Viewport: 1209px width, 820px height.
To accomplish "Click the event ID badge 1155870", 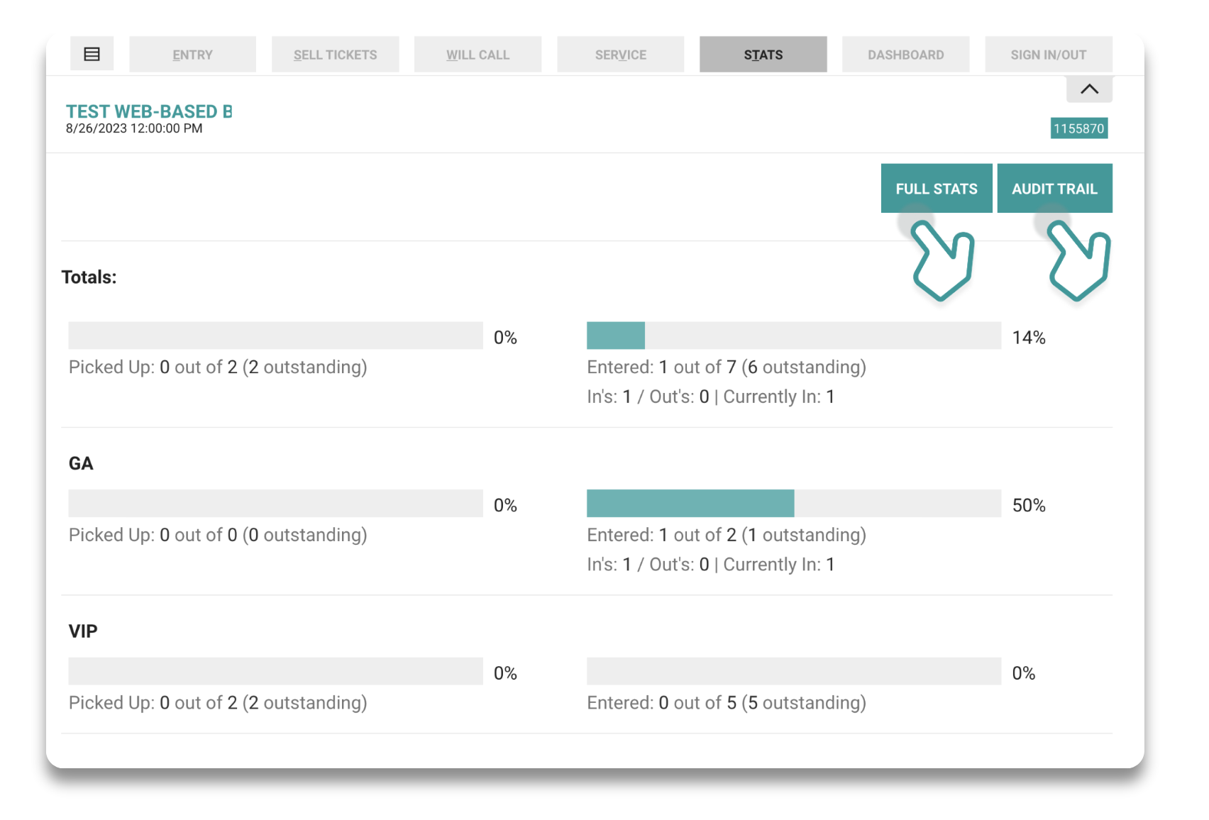I will [1078, 128].
